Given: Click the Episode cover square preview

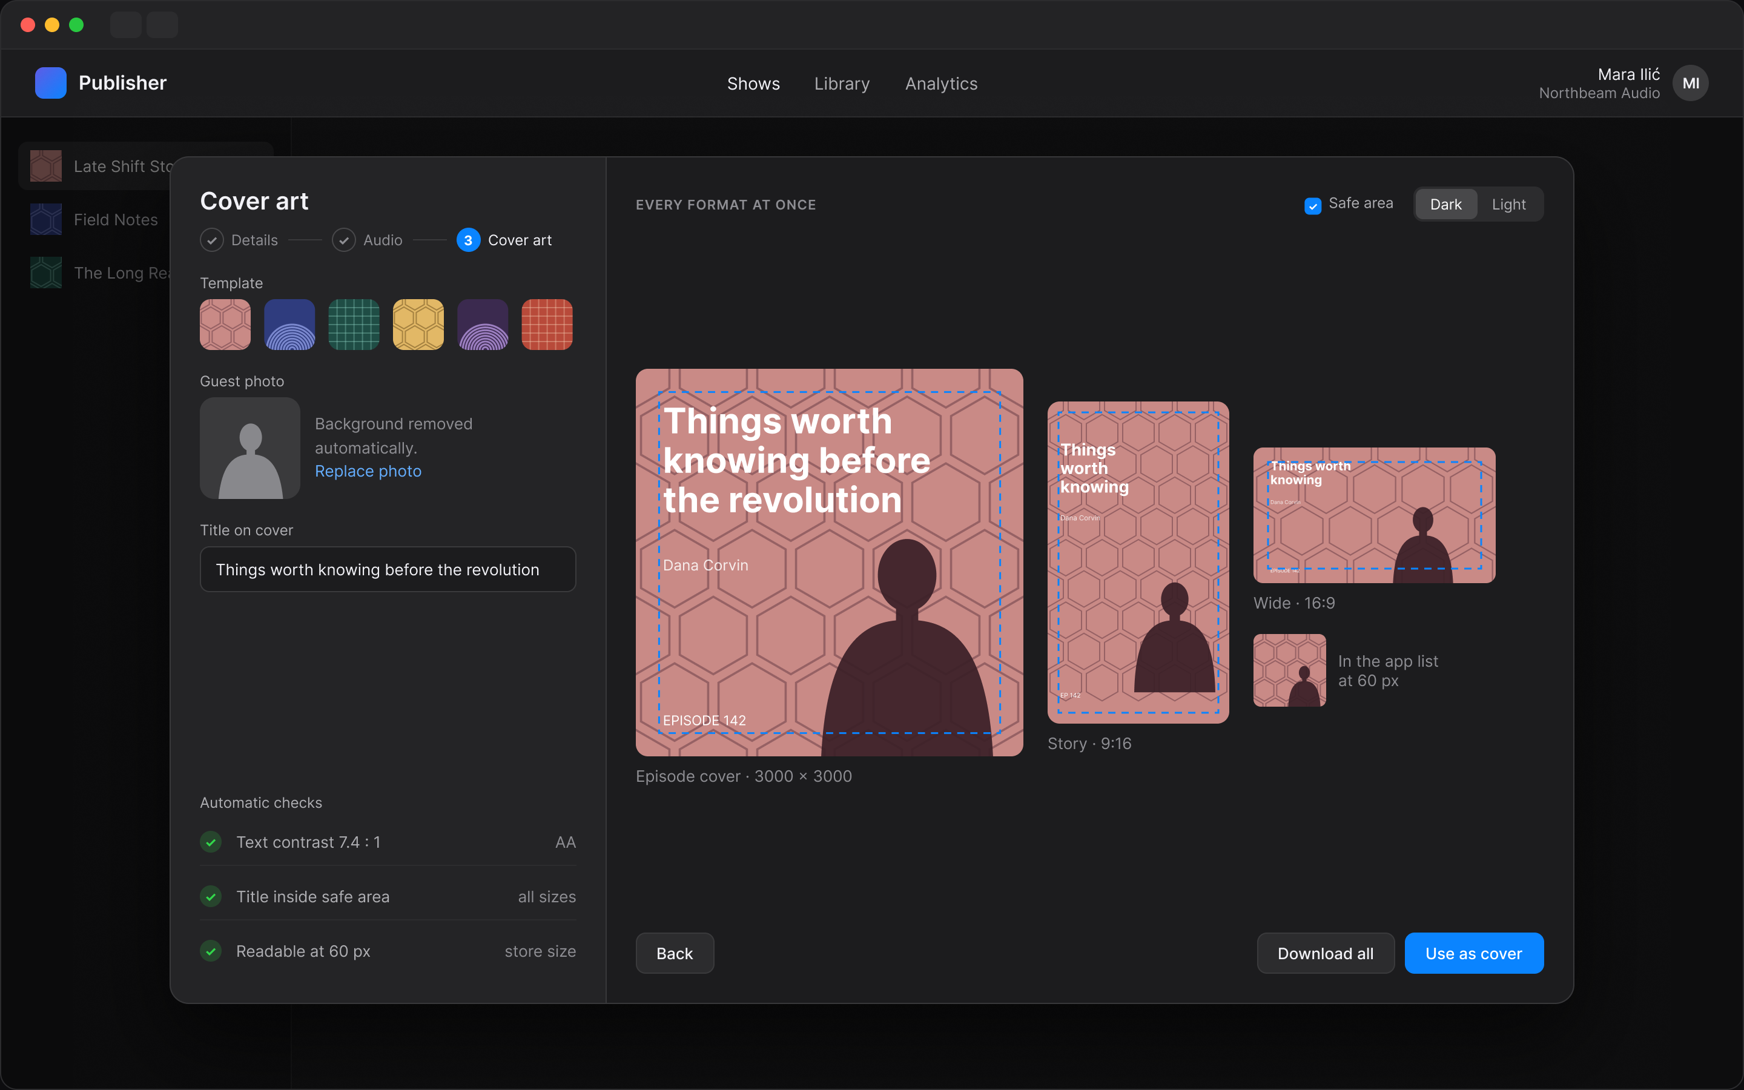Looking at the screenshot, I should (x=830, y=563).
